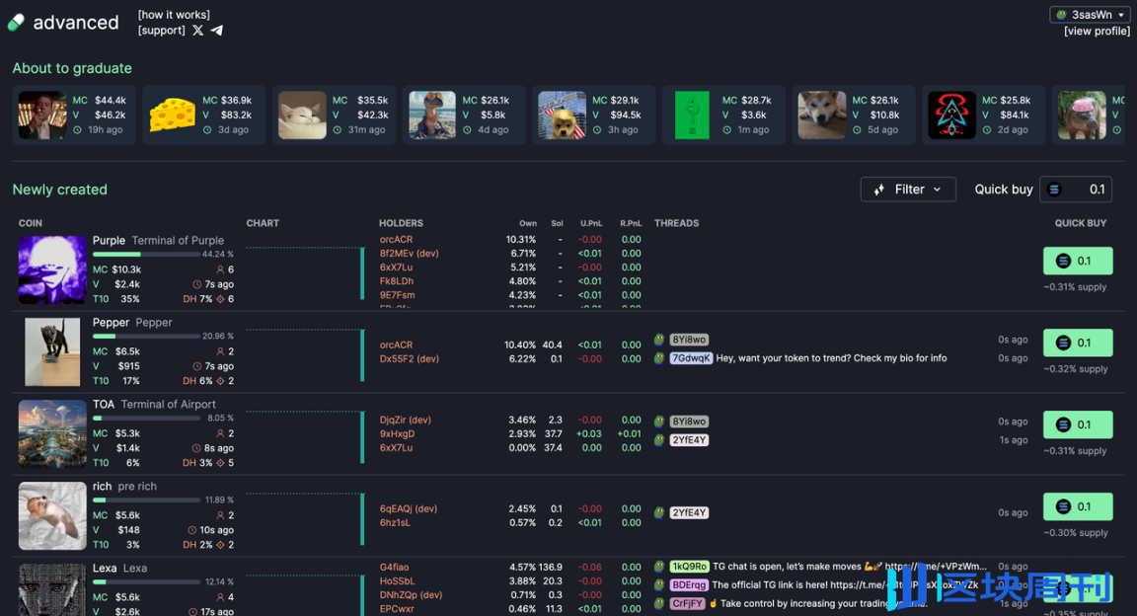Open thread user 8Yi8wo in Pepper row
The height and width of the screenshot is (616, 1137).
tap(689, 340)
